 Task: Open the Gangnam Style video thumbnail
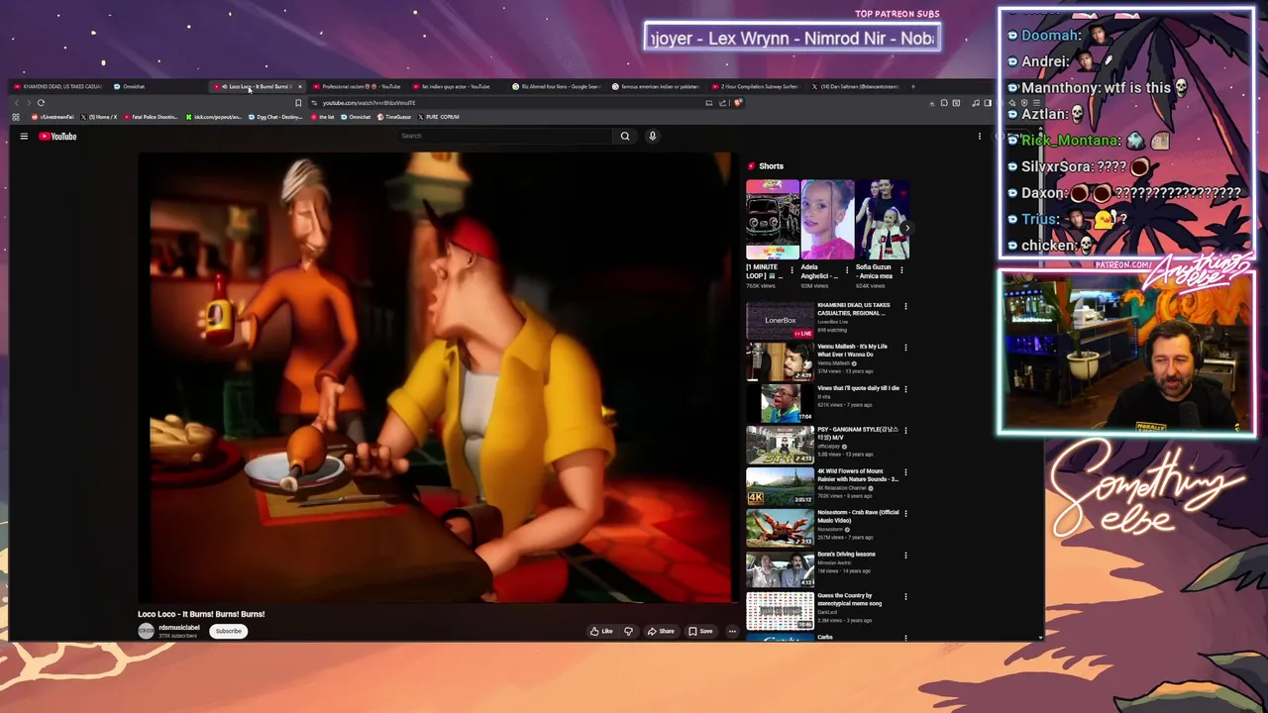coord(780,446)
